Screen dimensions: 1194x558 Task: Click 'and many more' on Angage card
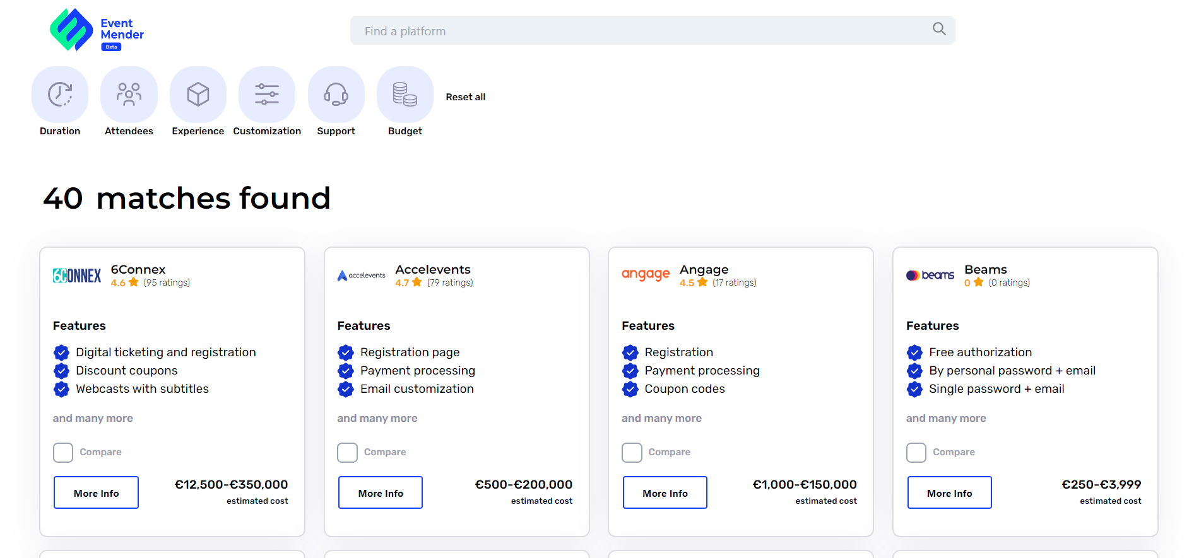pyautogui.click(x=661, y=418)
